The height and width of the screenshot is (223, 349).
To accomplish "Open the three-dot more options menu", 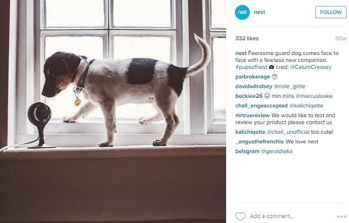I will 342,217.
